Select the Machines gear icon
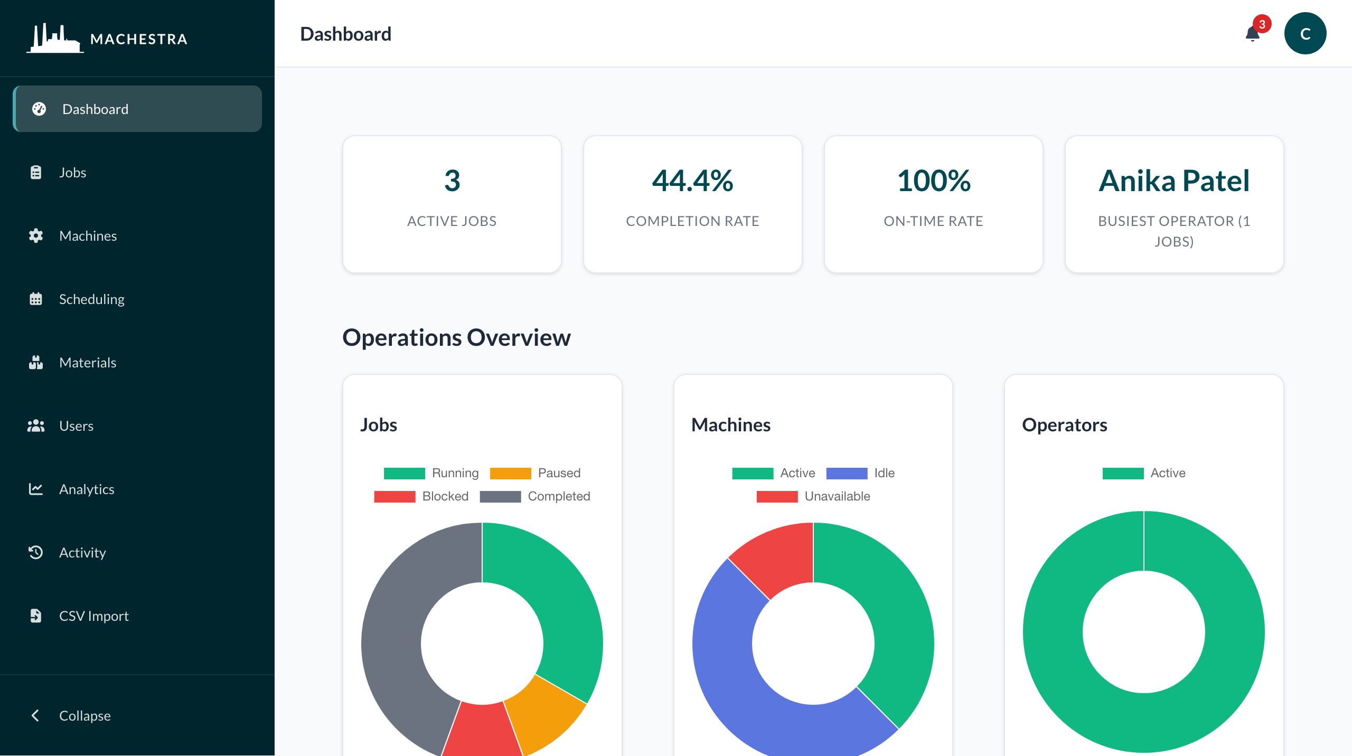 [35, 235]
